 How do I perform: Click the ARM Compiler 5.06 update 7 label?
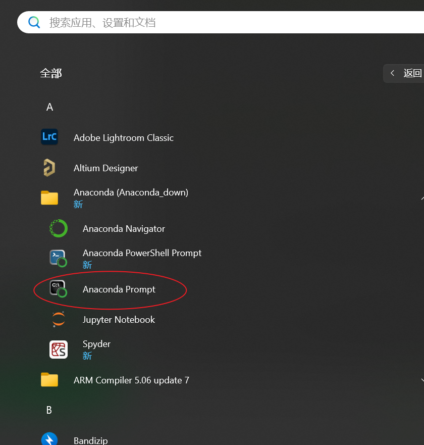click(131, 380)
